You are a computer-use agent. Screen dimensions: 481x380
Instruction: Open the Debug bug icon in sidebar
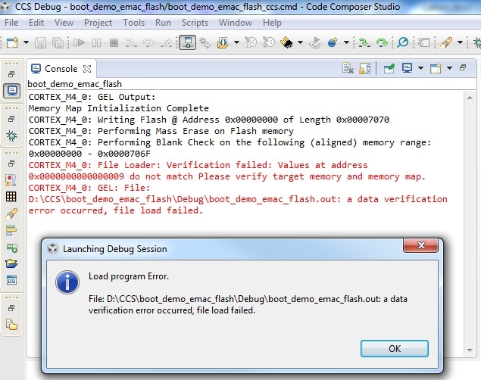tap(11, 135)
